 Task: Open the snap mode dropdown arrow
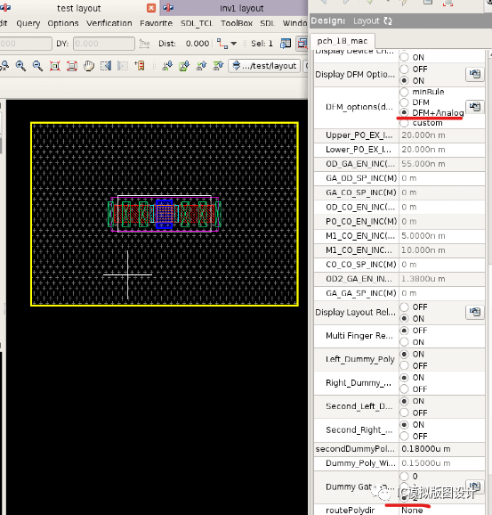click(x=234, y=44)
